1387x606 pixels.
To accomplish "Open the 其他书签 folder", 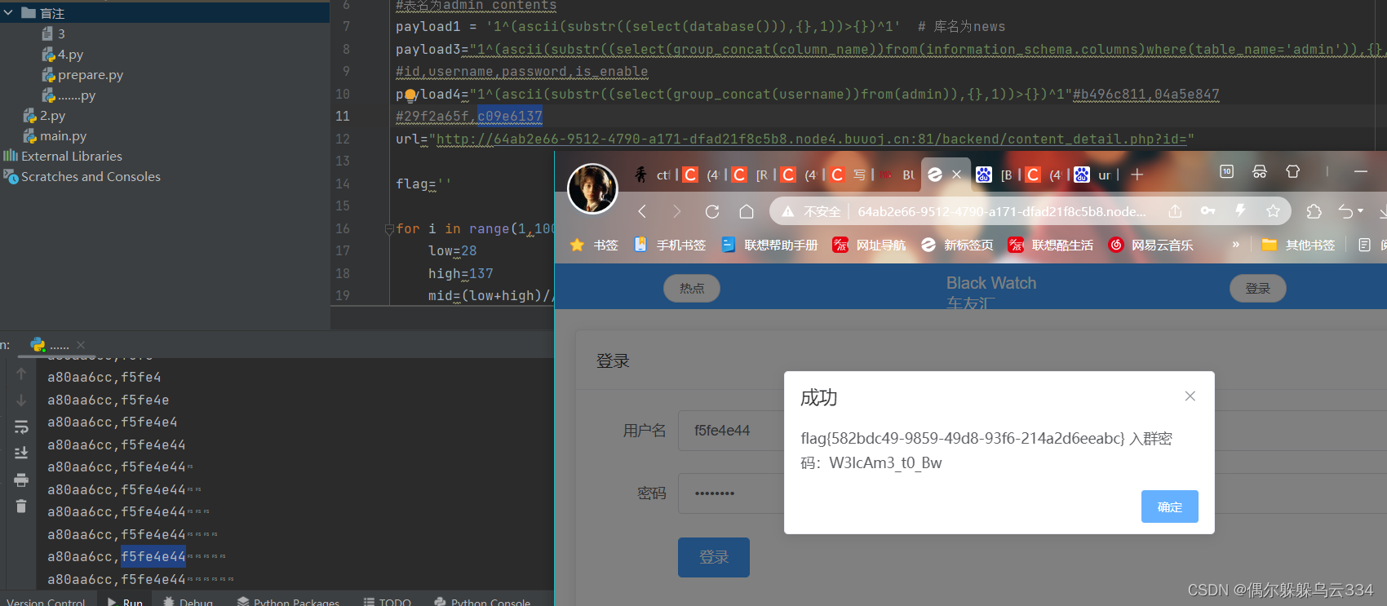I will tap(1298, 245).
